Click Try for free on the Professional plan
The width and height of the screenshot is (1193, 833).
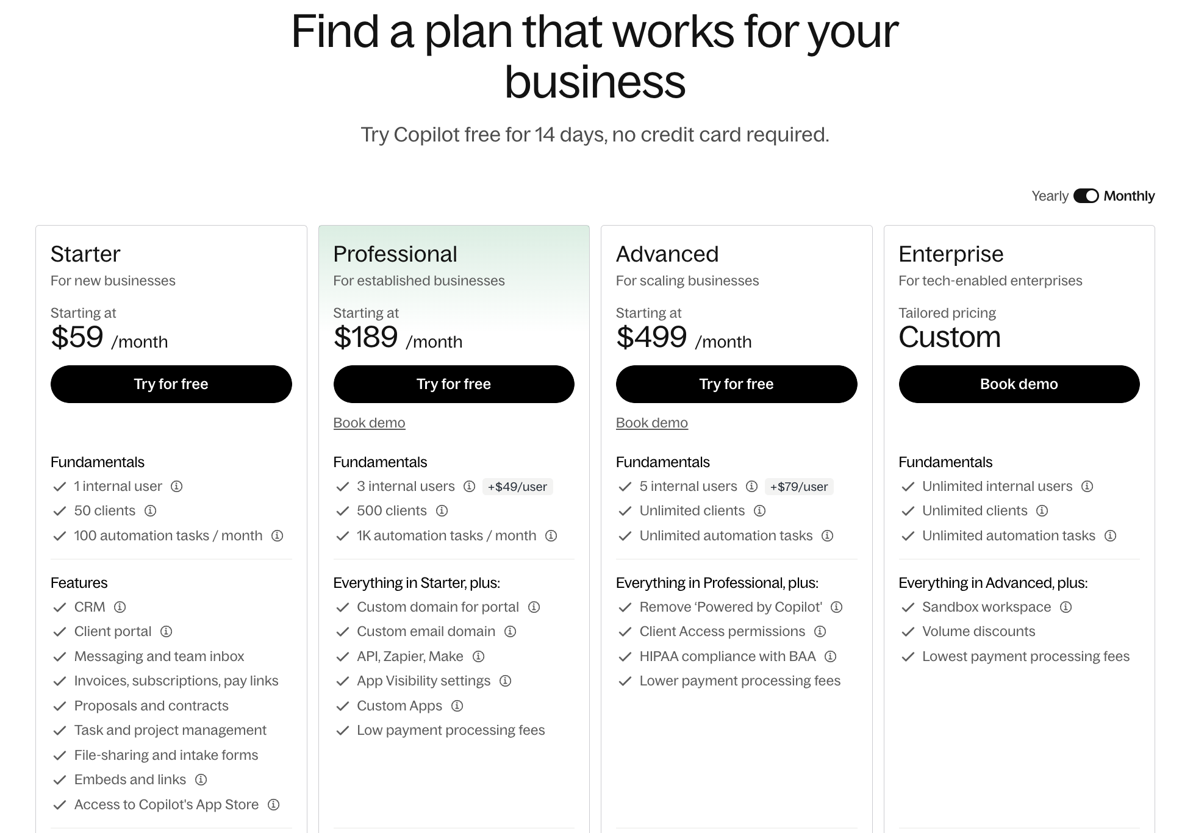(453, 384)
